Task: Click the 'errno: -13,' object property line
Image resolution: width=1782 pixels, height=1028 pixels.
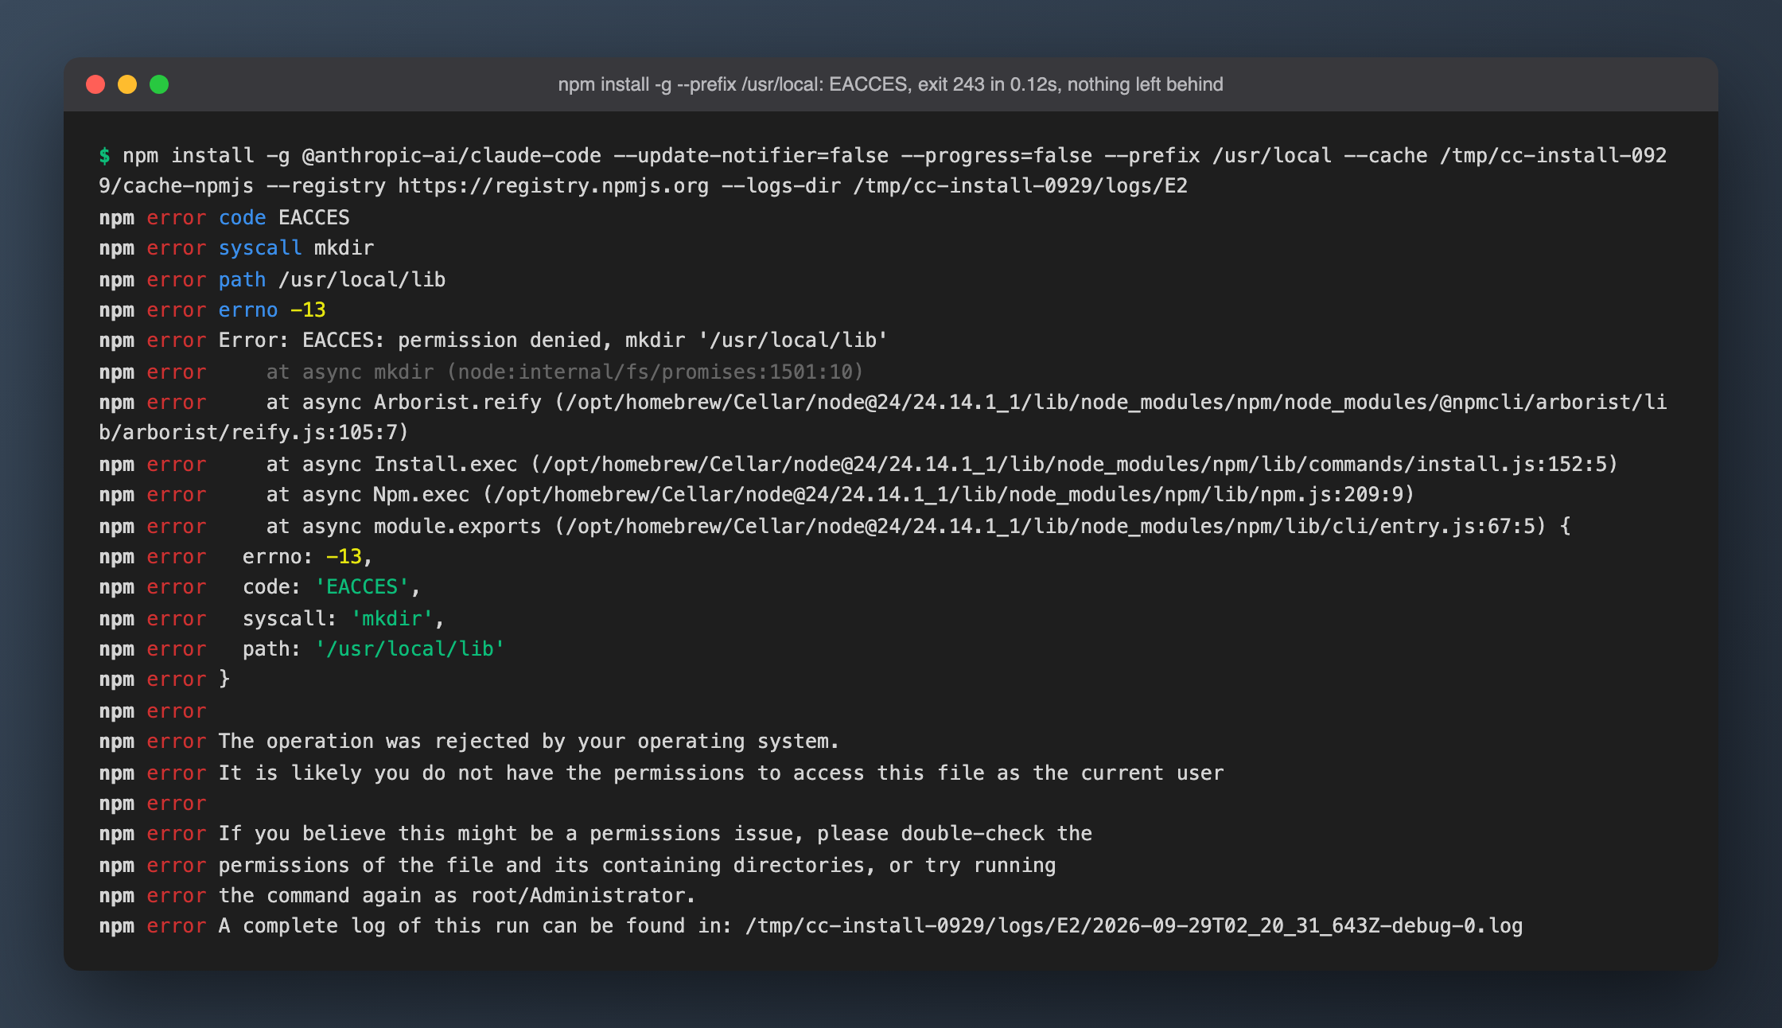Action: pyautogui.click(x=235, y=556)
